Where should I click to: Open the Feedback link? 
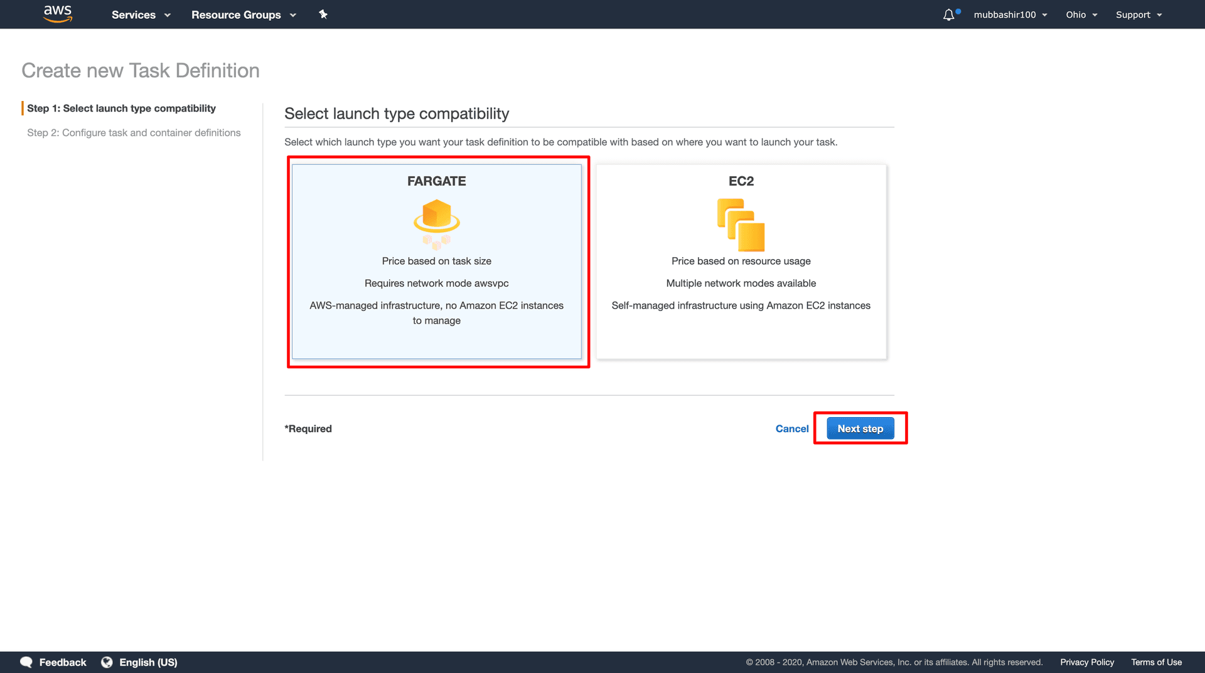coord(63,662)
